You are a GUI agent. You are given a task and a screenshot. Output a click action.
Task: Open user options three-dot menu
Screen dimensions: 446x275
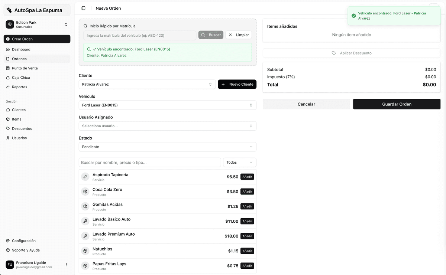tap(66, 265)
